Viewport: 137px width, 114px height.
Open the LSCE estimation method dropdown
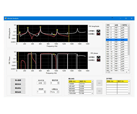[45, 83]
